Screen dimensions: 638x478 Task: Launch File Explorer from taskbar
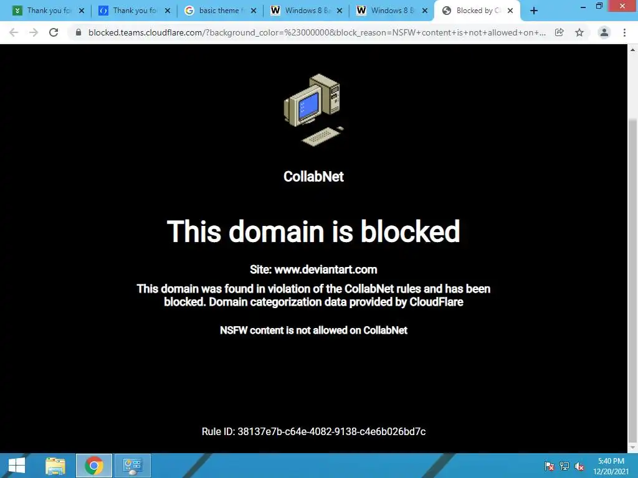tap(55, 466)
